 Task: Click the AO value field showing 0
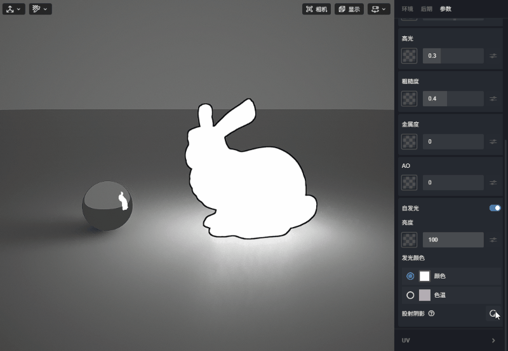(x=453, y=182)
